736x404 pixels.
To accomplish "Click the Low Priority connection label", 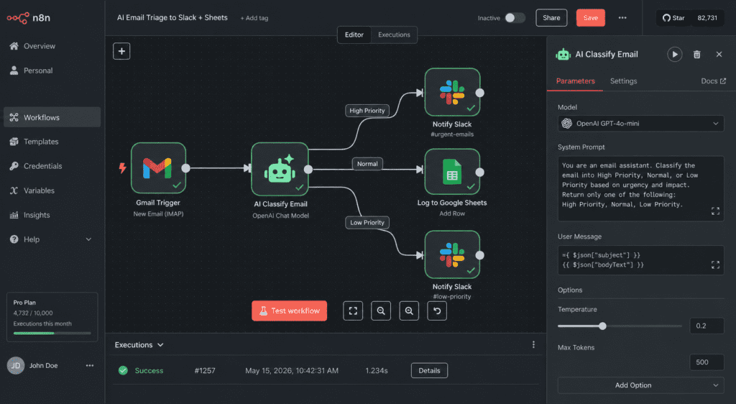I will (367, 222).
